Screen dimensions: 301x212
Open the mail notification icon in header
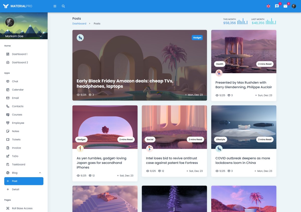coord(285,6)
